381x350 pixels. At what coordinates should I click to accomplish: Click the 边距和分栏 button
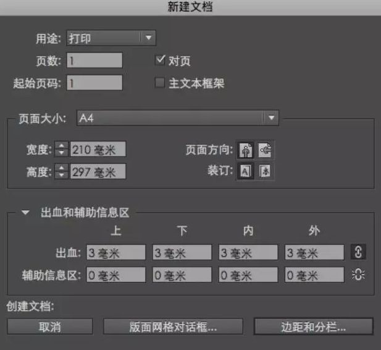pyautogui.click(x=313, y=327)
